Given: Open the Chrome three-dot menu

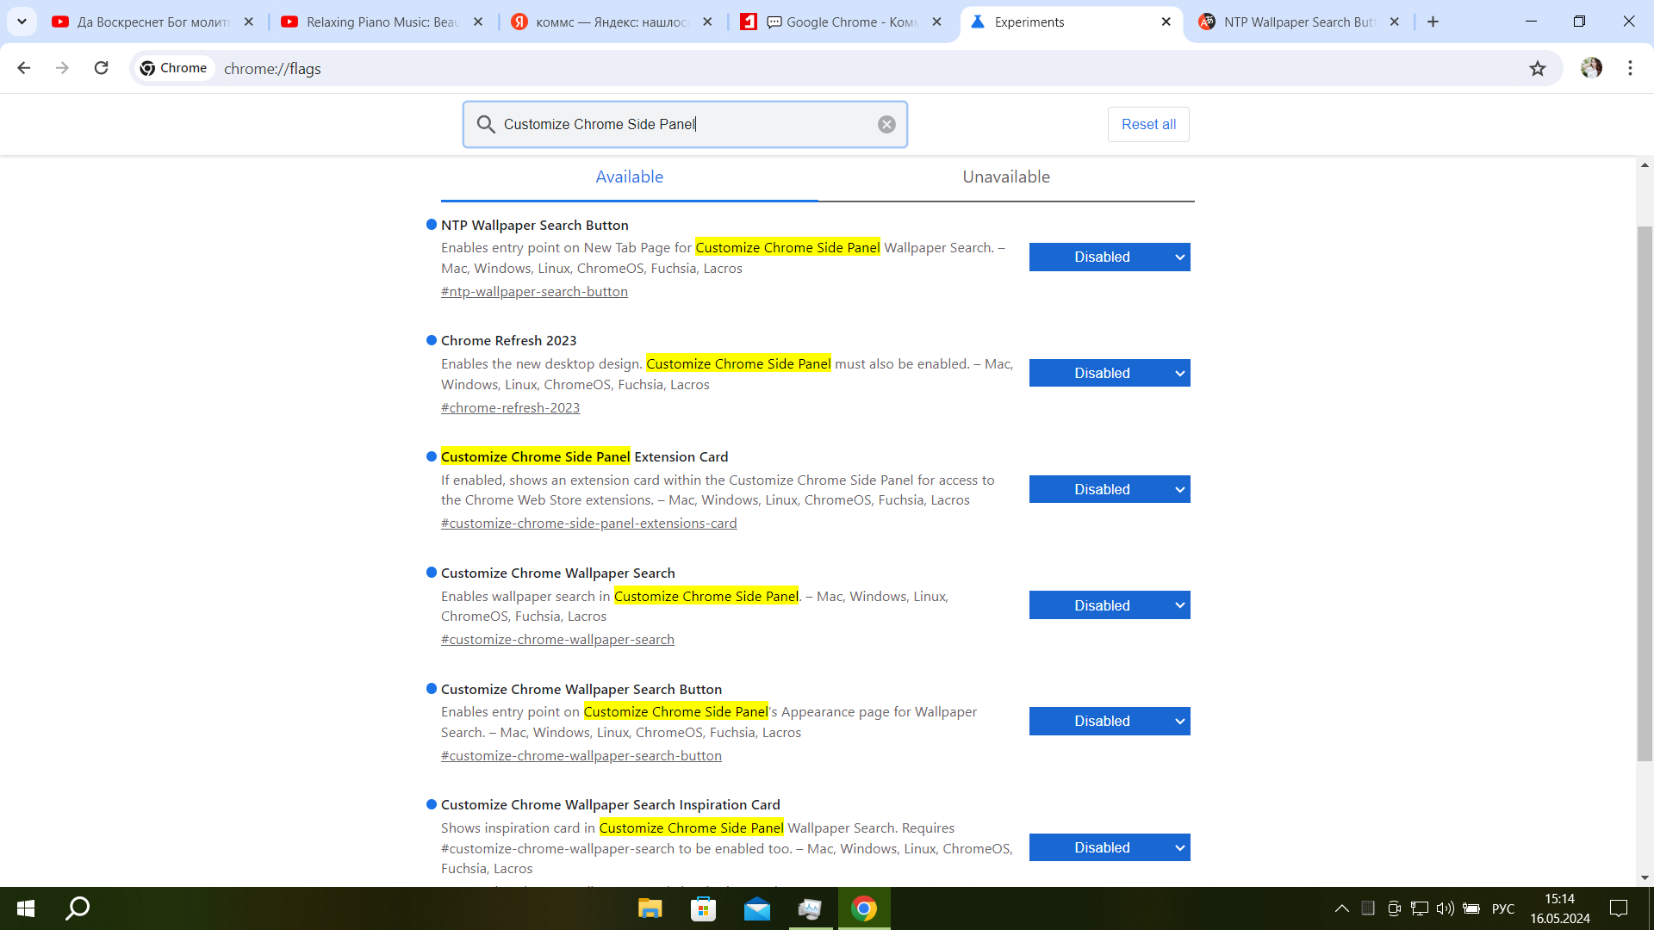Looking at the screenshot, I should (x=1630, y=68).
